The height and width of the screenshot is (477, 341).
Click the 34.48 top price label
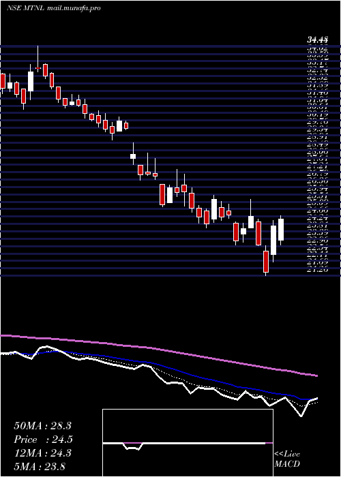pos(317,40)
